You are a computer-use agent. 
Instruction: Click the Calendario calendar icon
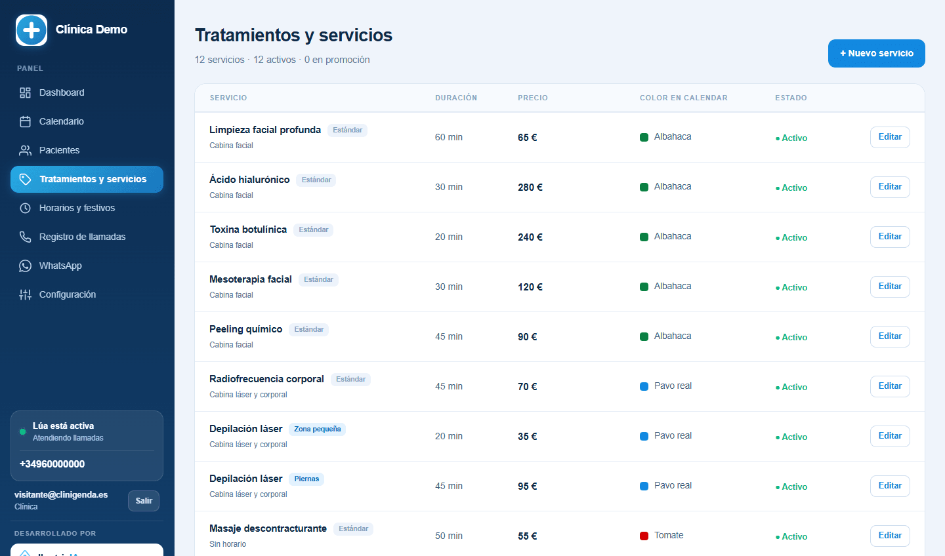(x=25, y=121)
